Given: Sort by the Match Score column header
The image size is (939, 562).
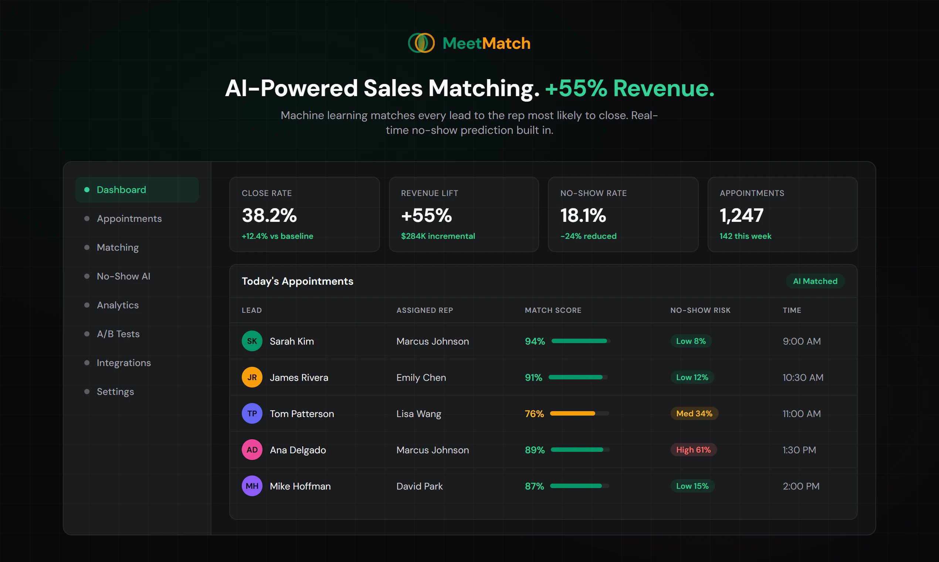Looking at the screenshot, I should tap(553, 310).
